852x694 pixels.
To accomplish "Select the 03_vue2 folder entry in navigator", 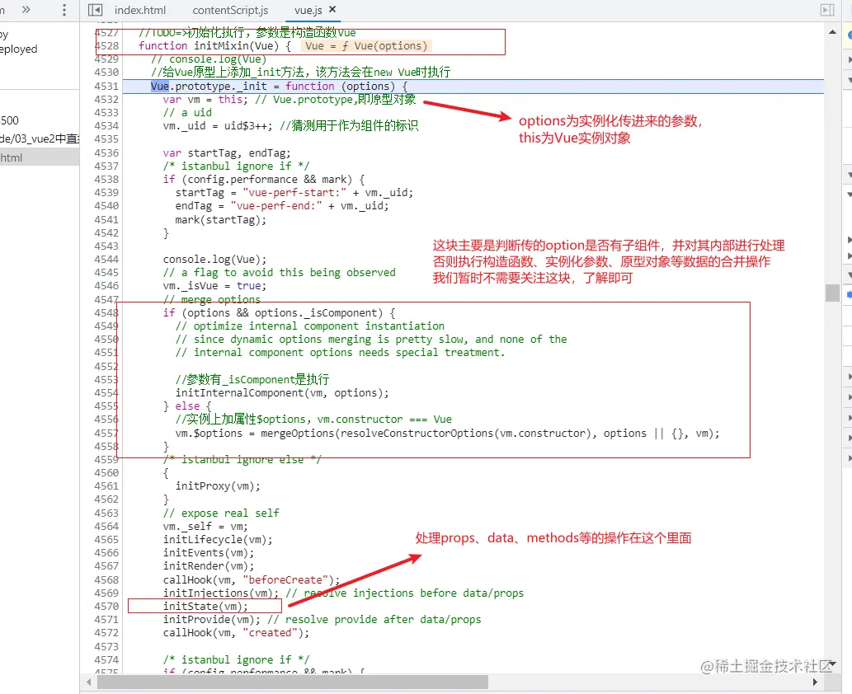I will [x=39, y=138].
